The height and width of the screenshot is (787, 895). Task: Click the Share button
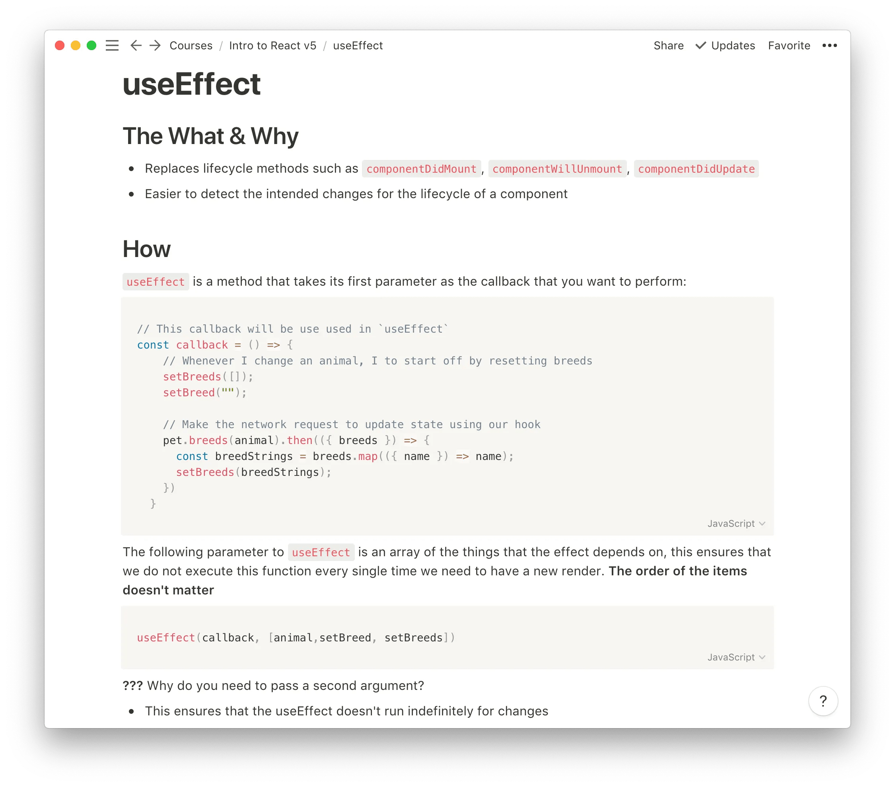[669, 45]
